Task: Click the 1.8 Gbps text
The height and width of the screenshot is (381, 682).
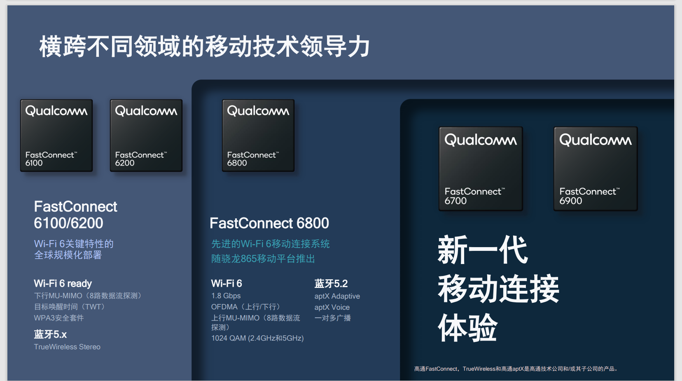Action: coord(226,296)
